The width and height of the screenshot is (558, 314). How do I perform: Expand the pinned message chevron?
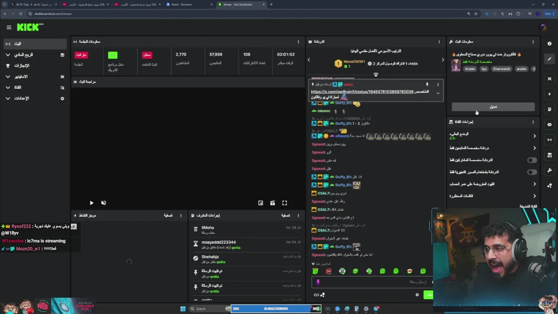point(438,93)
